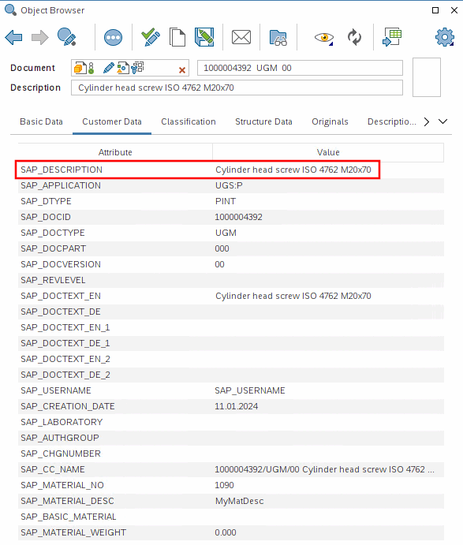The image size is (463, 545).
Task: Click the red X in Document field
Action: 181,70
